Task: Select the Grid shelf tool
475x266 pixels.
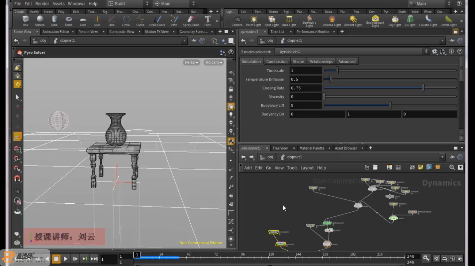Action: click(x=83, y=21)
